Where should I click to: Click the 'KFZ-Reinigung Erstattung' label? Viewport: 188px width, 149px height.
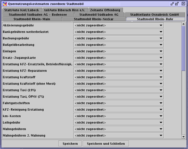tap(23, 110)
